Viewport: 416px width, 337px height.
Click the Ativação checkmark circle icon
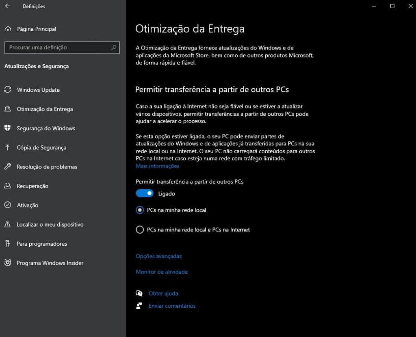pyautogui.click(x=8, y=205)
